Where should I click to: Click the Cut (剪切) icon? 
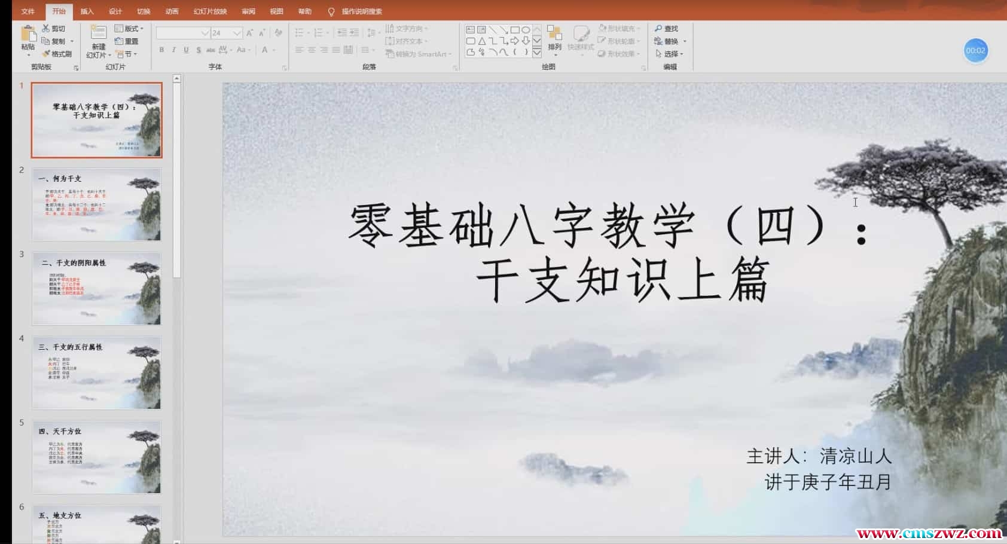click(x=46, y=27)
